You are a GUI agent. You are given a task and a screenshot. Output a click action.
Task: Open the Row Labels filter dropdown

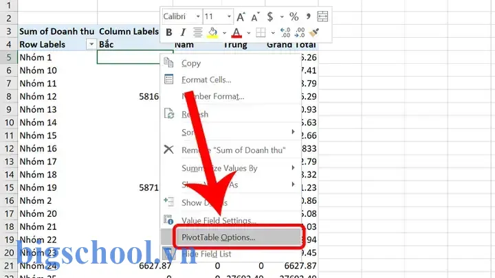pos(91,45)
